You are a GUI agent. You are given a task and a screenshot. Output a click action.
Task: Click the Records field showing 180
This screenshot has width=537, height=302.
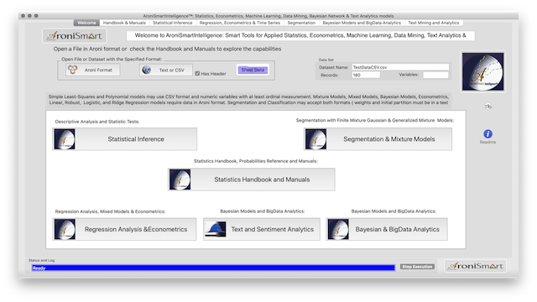[x=366, y=75]
